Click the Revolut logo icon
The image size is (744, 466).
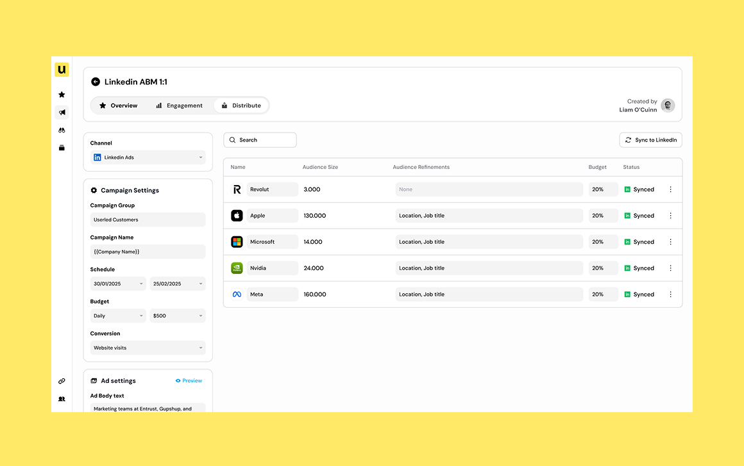[x=237, y=189]
